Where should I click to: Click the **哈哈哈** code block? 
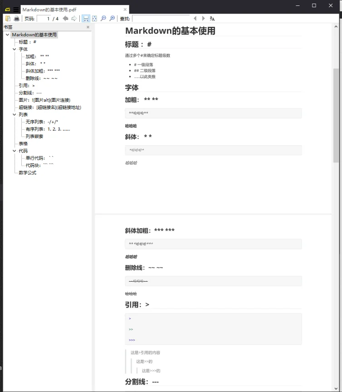pyautogui.click(x=213, y=113)
